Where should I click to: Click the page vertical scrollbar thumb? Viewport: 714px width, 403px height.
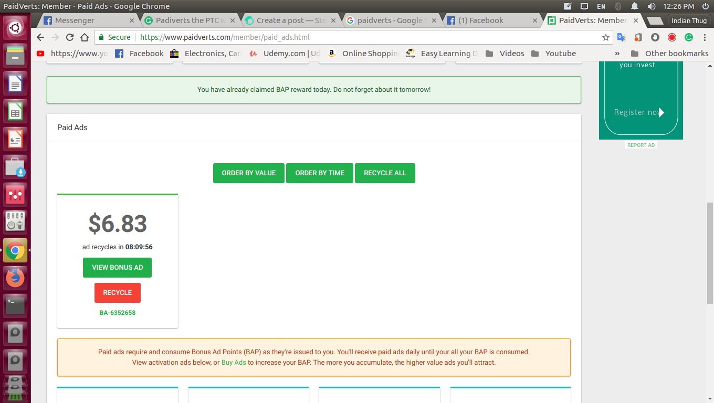tap(709, 253)
